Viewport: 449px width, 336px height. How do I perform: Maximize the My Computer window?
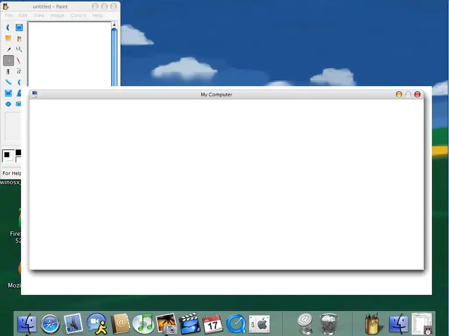pyautogui.click(x=408, y=94)
